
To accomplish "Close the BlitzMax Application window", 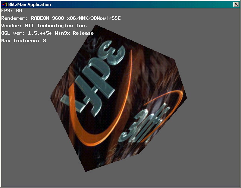I will (235, 4).
